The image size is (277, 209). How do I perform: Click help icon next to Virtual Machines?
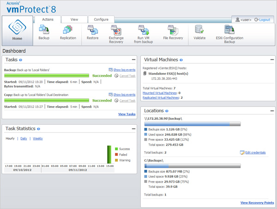point(181,60)
